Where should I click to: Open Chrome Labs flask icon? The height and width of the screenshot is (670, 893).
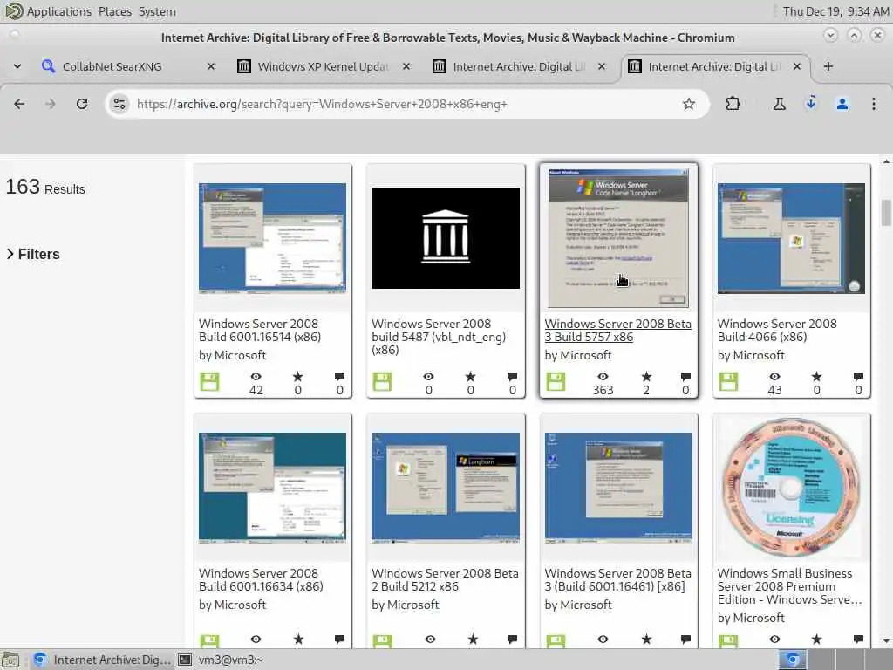(x=779, y=104)
